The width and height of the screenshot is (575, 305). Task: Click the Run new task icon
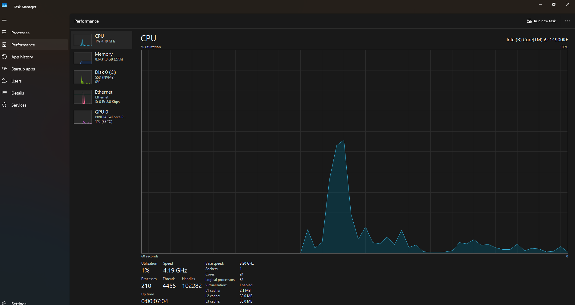tap(529, 21)
